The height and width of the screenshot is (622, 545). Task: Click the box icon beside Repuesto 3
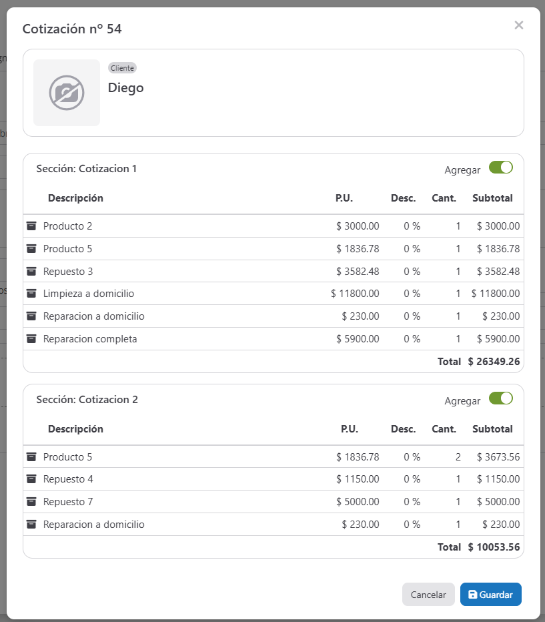(31, 272)
